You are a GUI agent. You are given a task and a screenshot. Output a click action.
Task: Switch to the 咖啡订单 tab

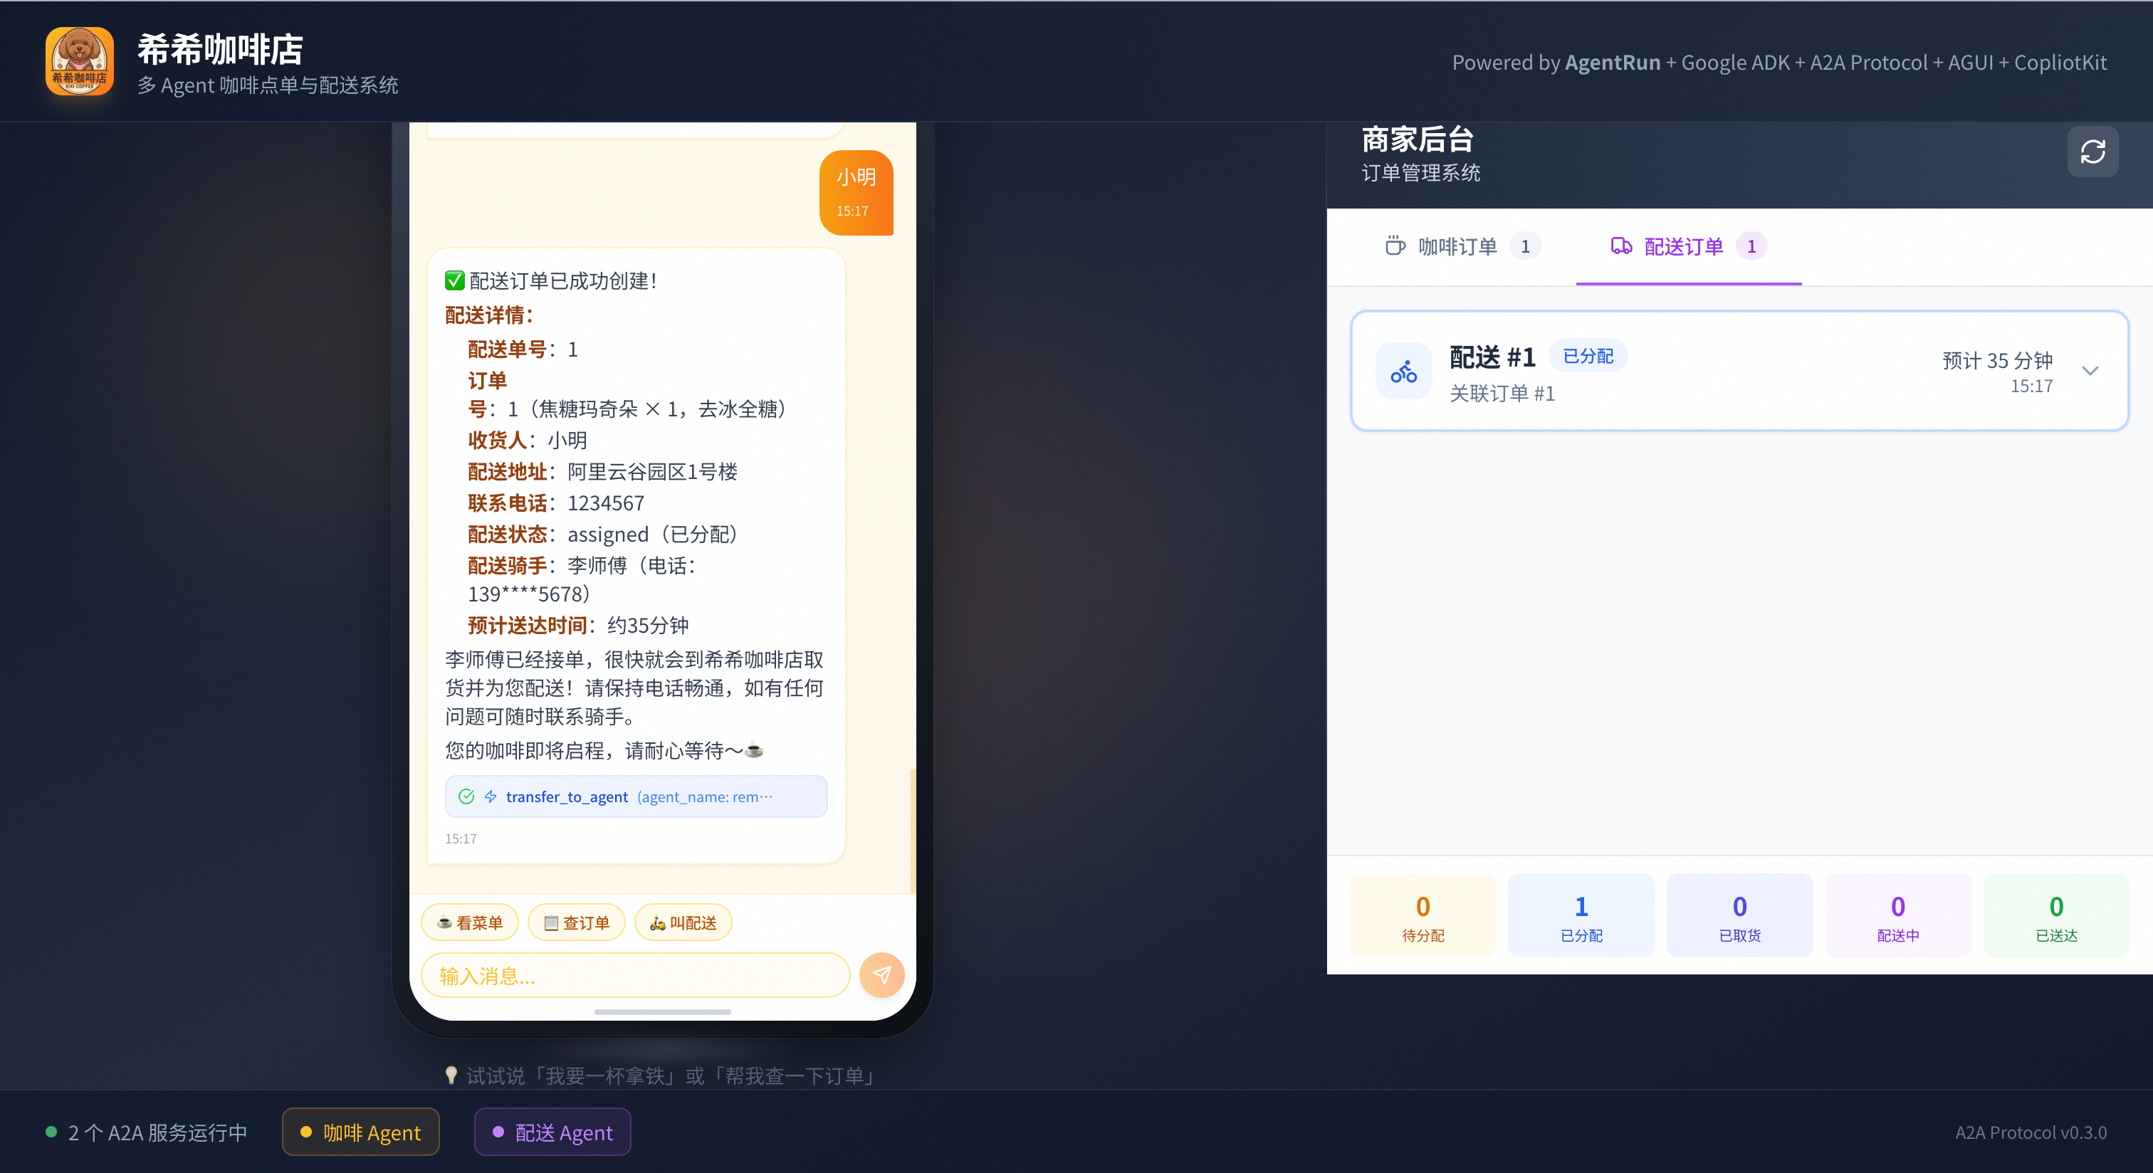coord(1458,246)
